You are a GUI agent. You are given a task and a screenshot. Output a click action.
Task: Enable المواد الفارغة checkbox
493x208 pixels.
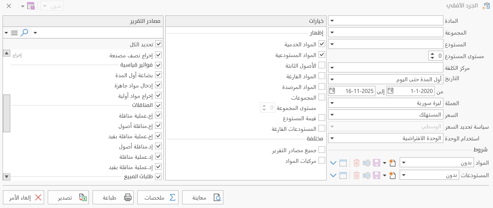(321, 76)
